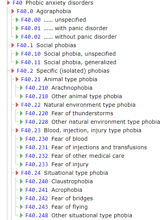Collapse the F40.2 Specific phobias arrow
Image resolution: width=165 pixels, height=220 pixels.
coord(13,71)
